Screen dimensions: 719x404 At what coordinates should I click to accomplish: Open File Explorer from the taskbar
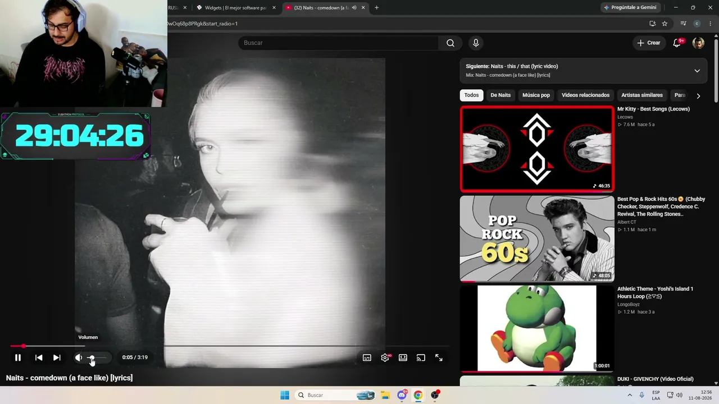click(386, 395)
